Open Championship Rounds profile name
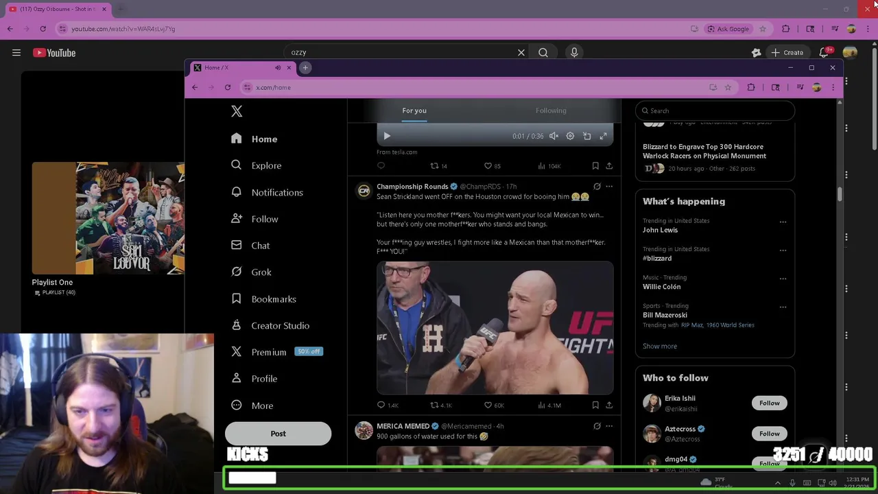878x494 pixels. (412, 187)
